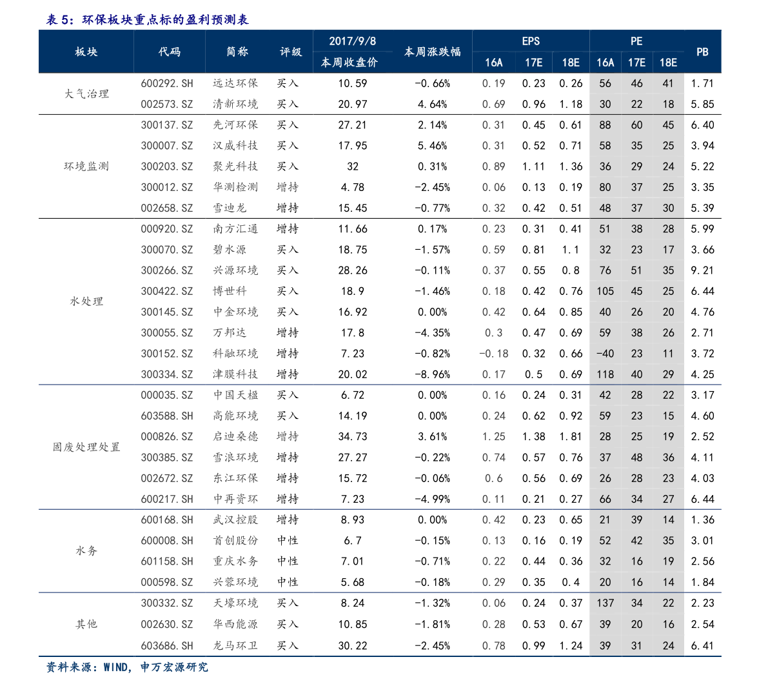
Task: Select the 评级 column header
Action: 291,52
